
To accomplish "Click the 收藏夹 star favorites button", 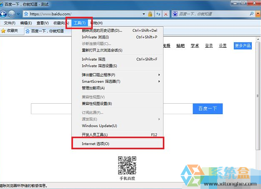I will [x=10, y=31].
